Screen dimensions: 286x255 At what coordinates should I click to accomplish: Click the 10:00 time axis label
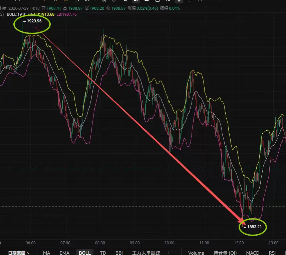[x=170, y=243]
